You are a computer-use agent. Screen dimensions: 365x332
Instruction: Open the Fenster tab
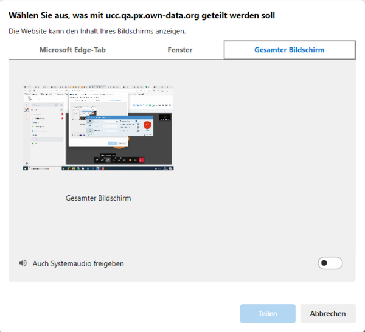coord(180,50)
